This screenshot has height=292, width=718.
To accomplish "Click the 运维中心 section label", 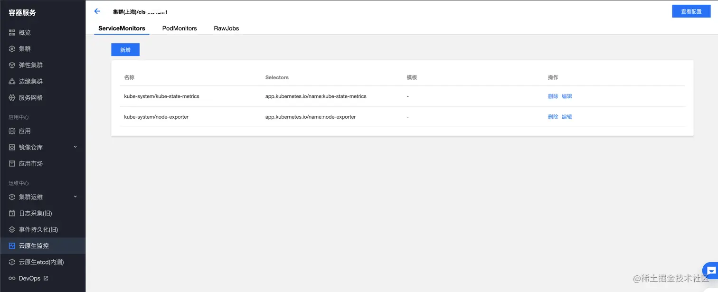I will click(19, 183).
